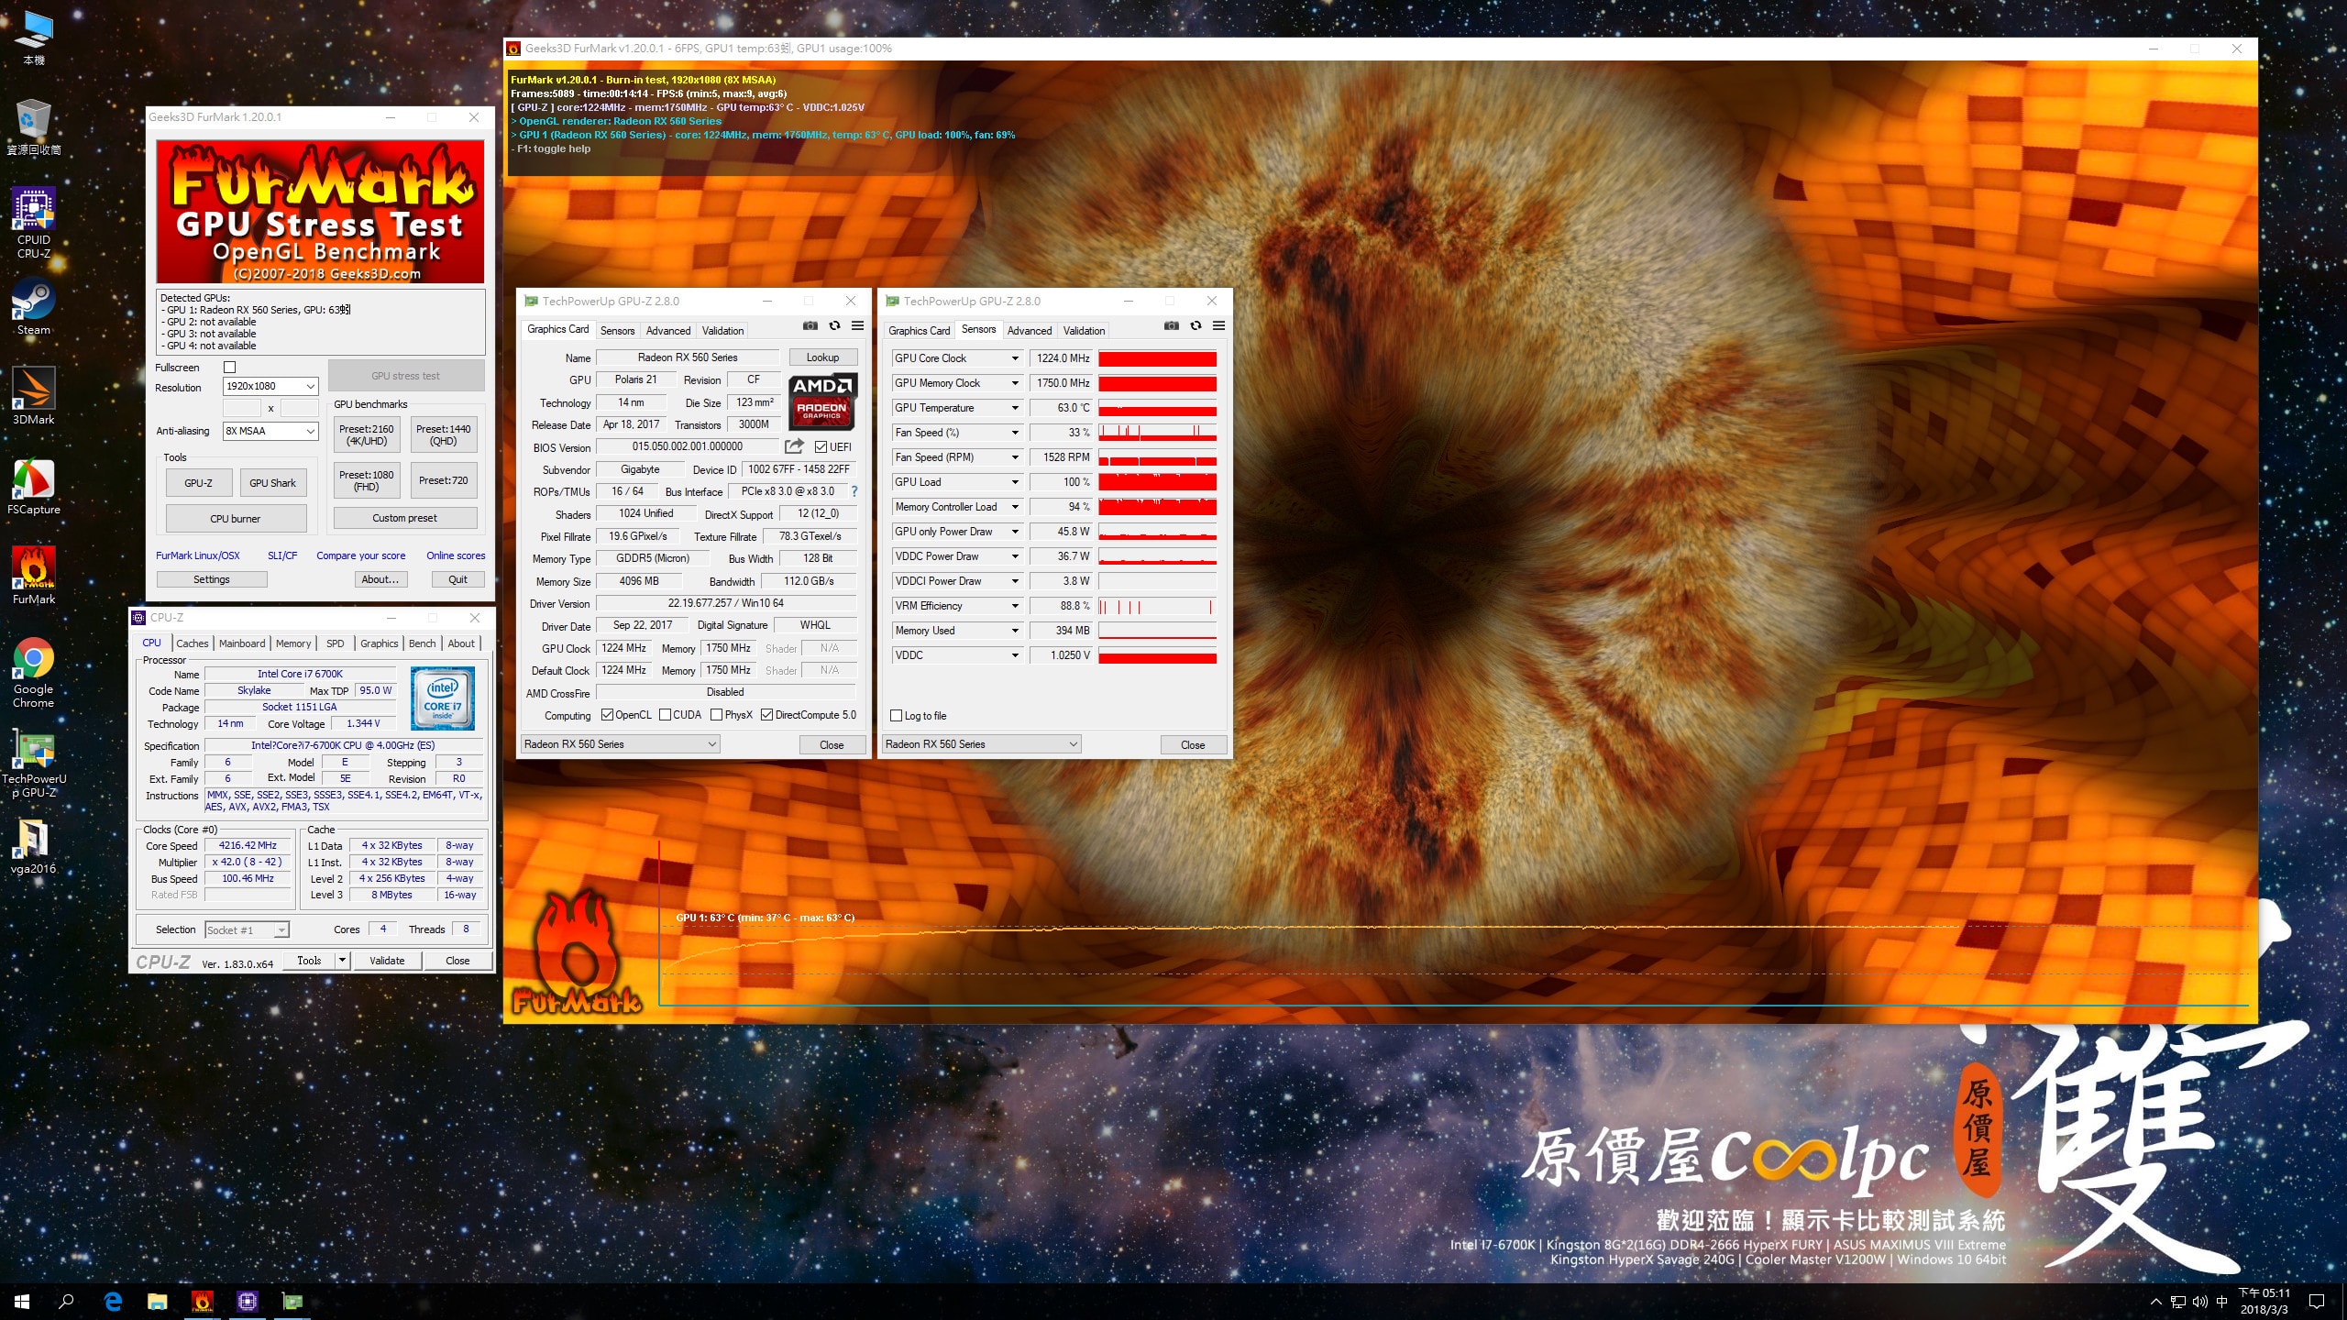Click GPU 1 temperature graph in FurMark

coord(1453,921)
